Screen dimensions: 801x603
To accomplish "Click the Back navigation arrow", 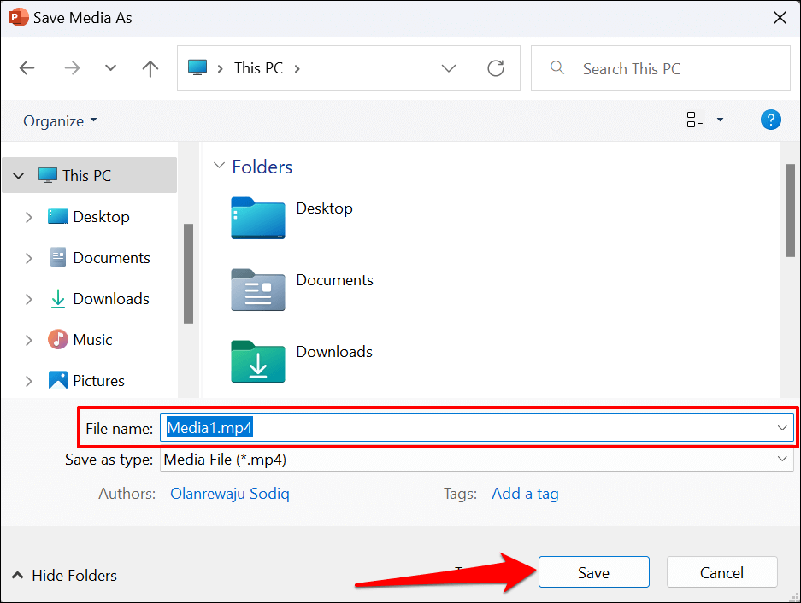I will coord(27,69).
